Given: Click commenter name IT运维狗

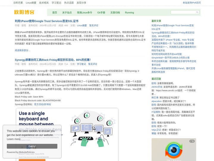Looking at the screenshot, I should tap(156, 112).
